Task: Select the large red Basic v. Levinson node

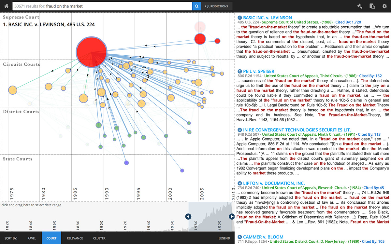Action: (92, 52)
